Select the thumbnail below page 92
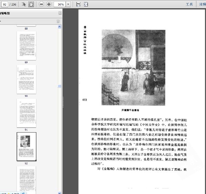Screen dimensions: 206x194 click(x=26, y=180)
